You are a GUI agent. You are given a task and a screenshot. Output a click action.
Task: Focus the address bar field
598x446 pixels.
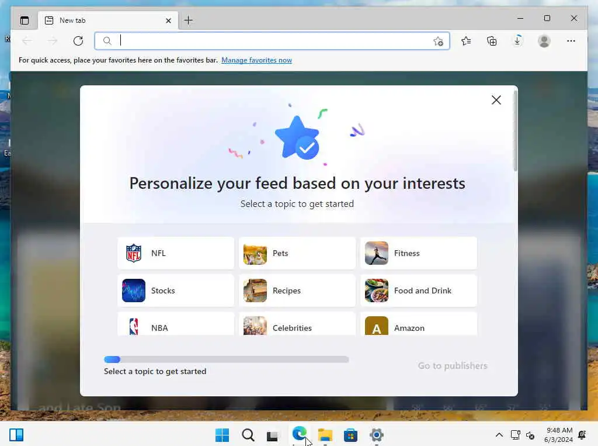pyautogui.click(x=272, y=41)
